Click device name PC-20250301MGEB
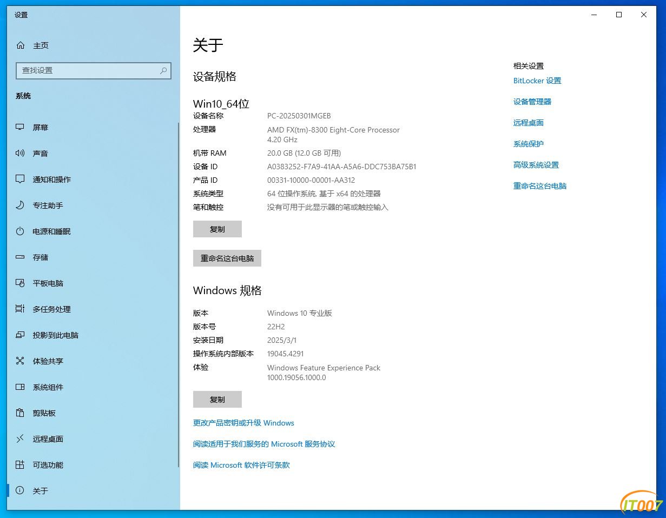Image resolution: width=666 pixels, height=518 pixels. point(299,116)
